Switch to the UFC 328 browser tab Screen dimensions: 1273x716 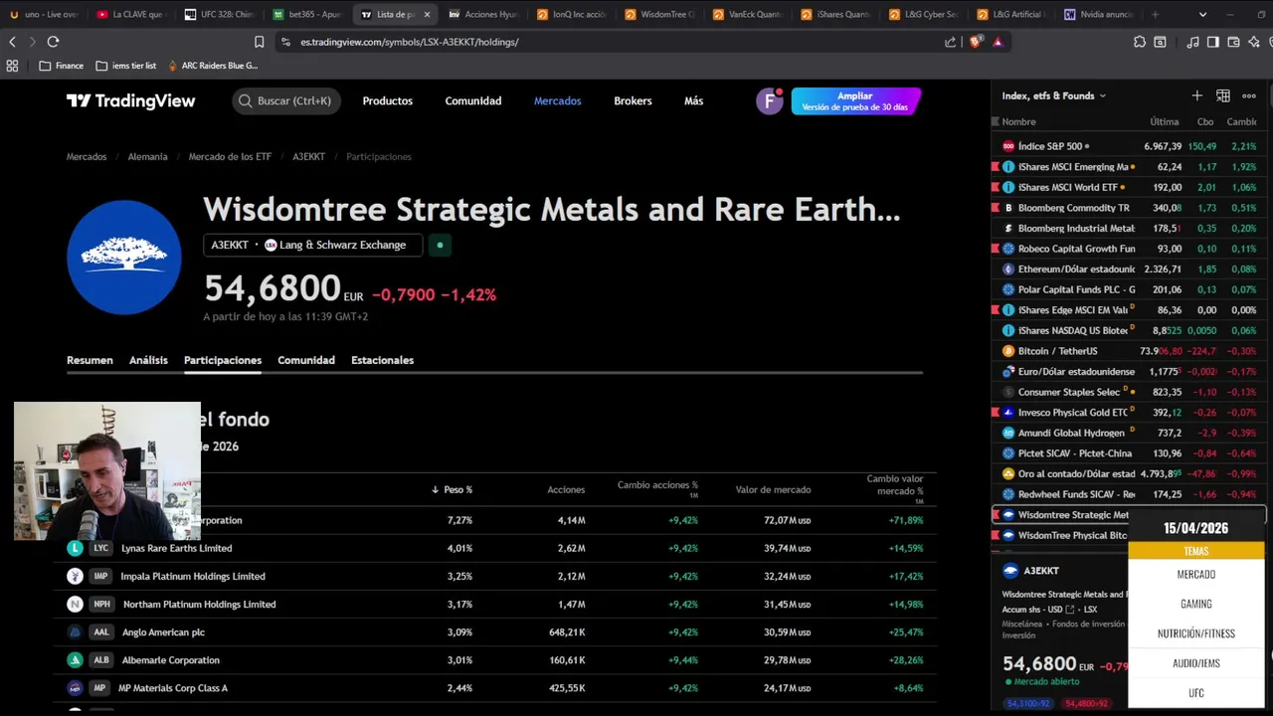(220, 15)
